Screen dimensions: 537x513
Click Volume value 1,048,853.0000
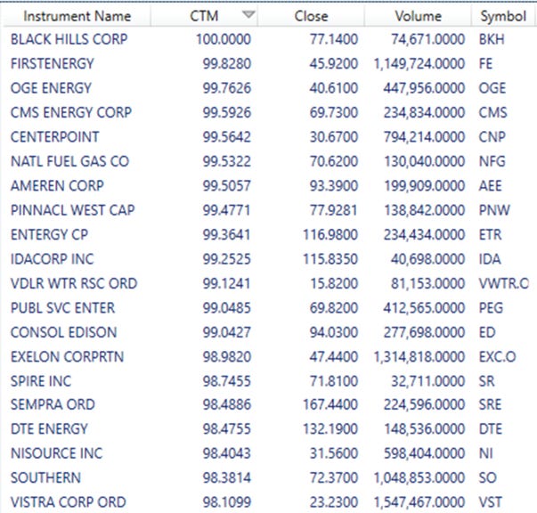(x=419, y=477)
